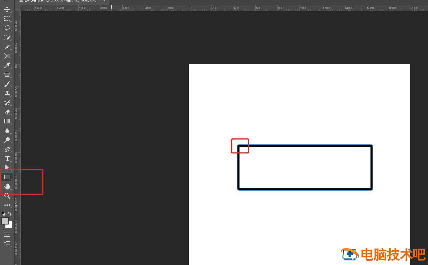
Task: Select the Rectangular Marquee tool
Action: click(7, 19)
